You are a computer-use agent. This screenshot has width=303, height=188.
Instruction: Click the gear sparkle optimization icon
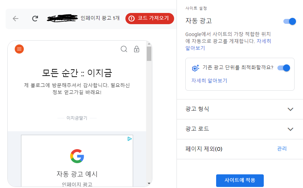coord(195,68)
